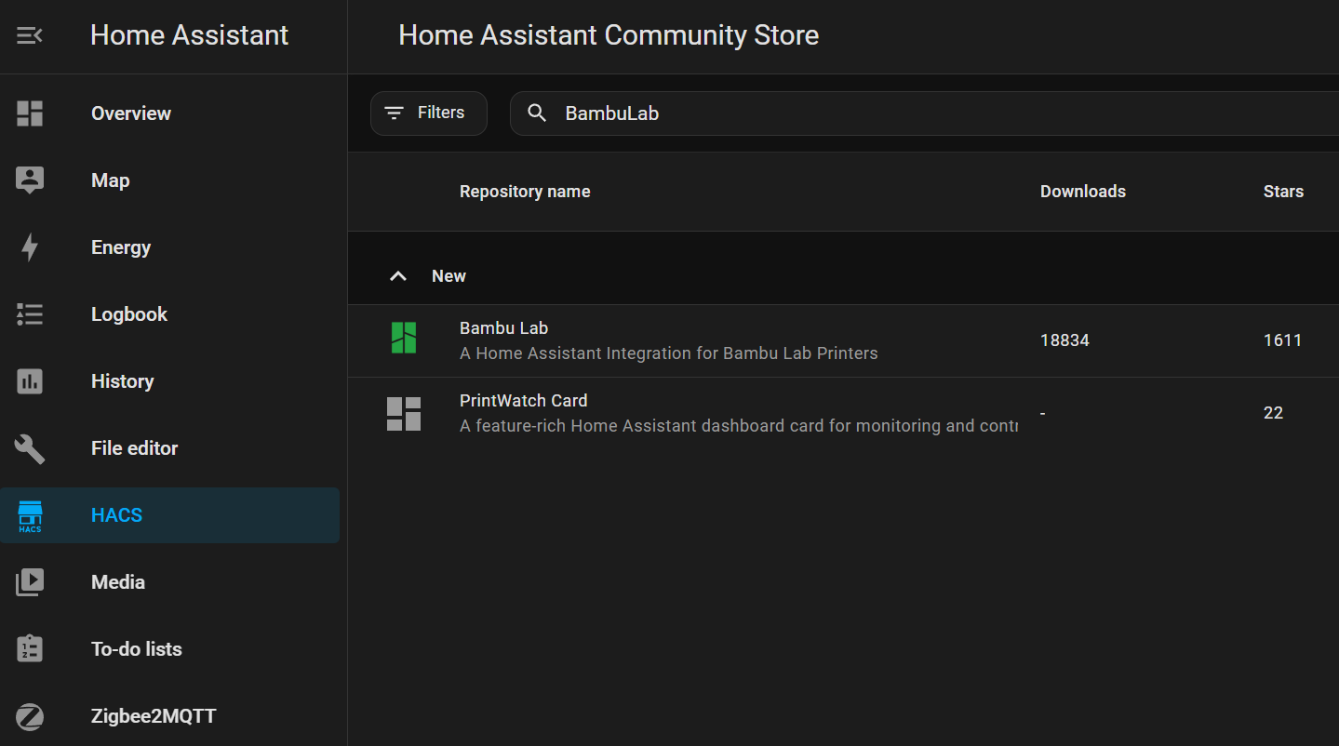Screen dimensions: 1339x746
Task: Click the Home Assistant Community Store heading
Action: point(609,35)
